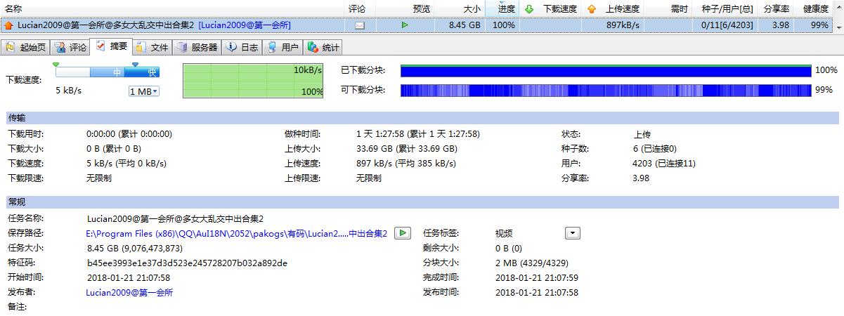
Task: Click the orange upload status icon beside the task name
Action: 8,25
